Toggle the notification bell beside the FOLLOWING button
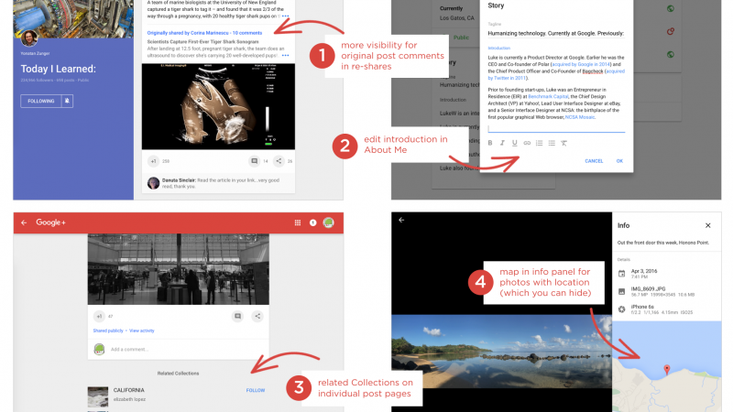The image size is (733, 412). point(67,101)
